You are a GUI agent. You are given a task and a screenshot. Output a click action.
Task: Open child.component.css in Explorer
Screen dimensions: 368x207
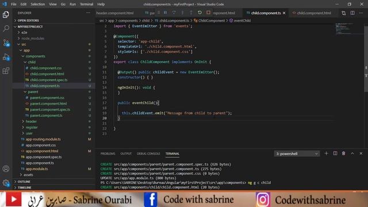click(x=46, y=68)
